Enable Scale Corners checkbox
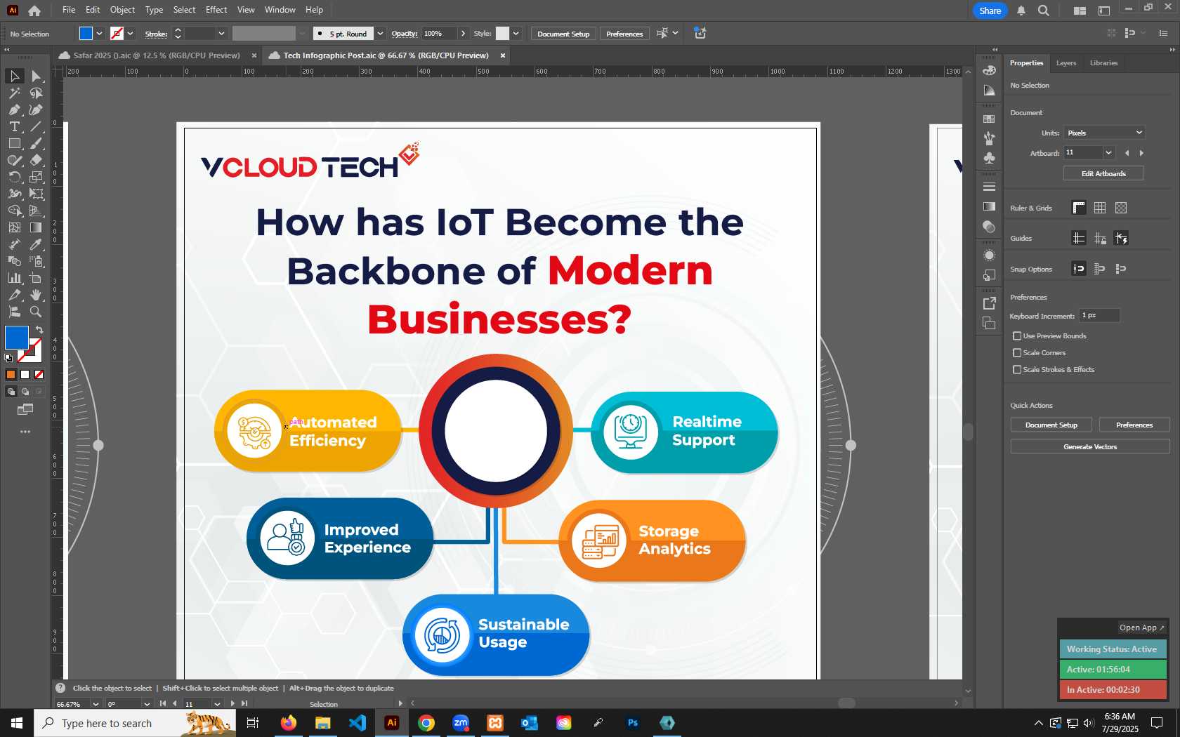Image resolution: width=1180 pixels, height=737 pixels. (1017, 353)
